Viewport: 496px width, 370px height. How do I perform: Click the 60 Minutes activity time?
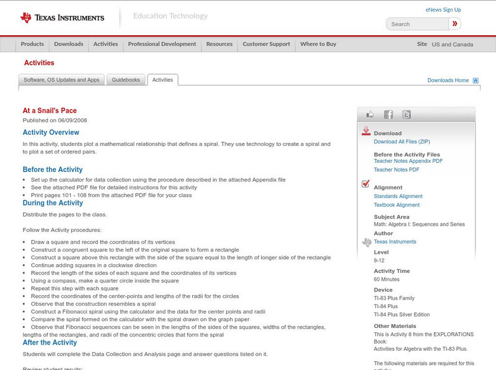coord(386,280)
